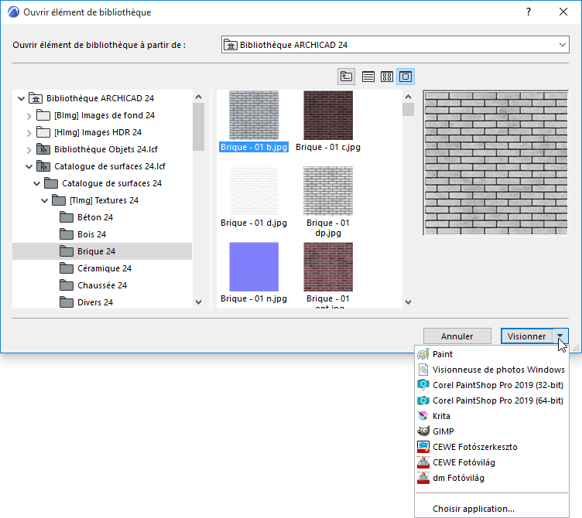The image size is (582, 518).
Task: Close the Ouvrir élément de bibliothèque dialog
Action: click(563, 12)
